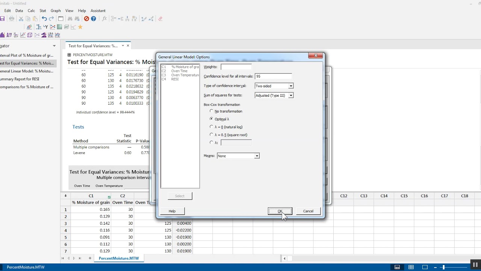Select C2 Oven Time in variable list
Image resolution: width=481 pixels, height=271 pixels.
pos(180,71)
